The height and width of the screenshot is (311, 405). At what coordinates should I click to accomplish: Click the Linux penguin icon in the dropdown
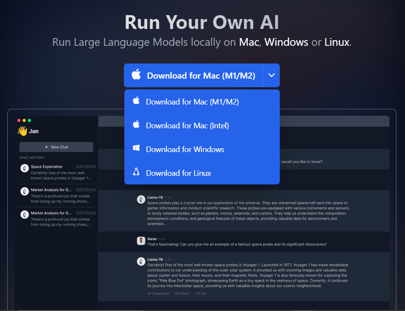point(136,172)
